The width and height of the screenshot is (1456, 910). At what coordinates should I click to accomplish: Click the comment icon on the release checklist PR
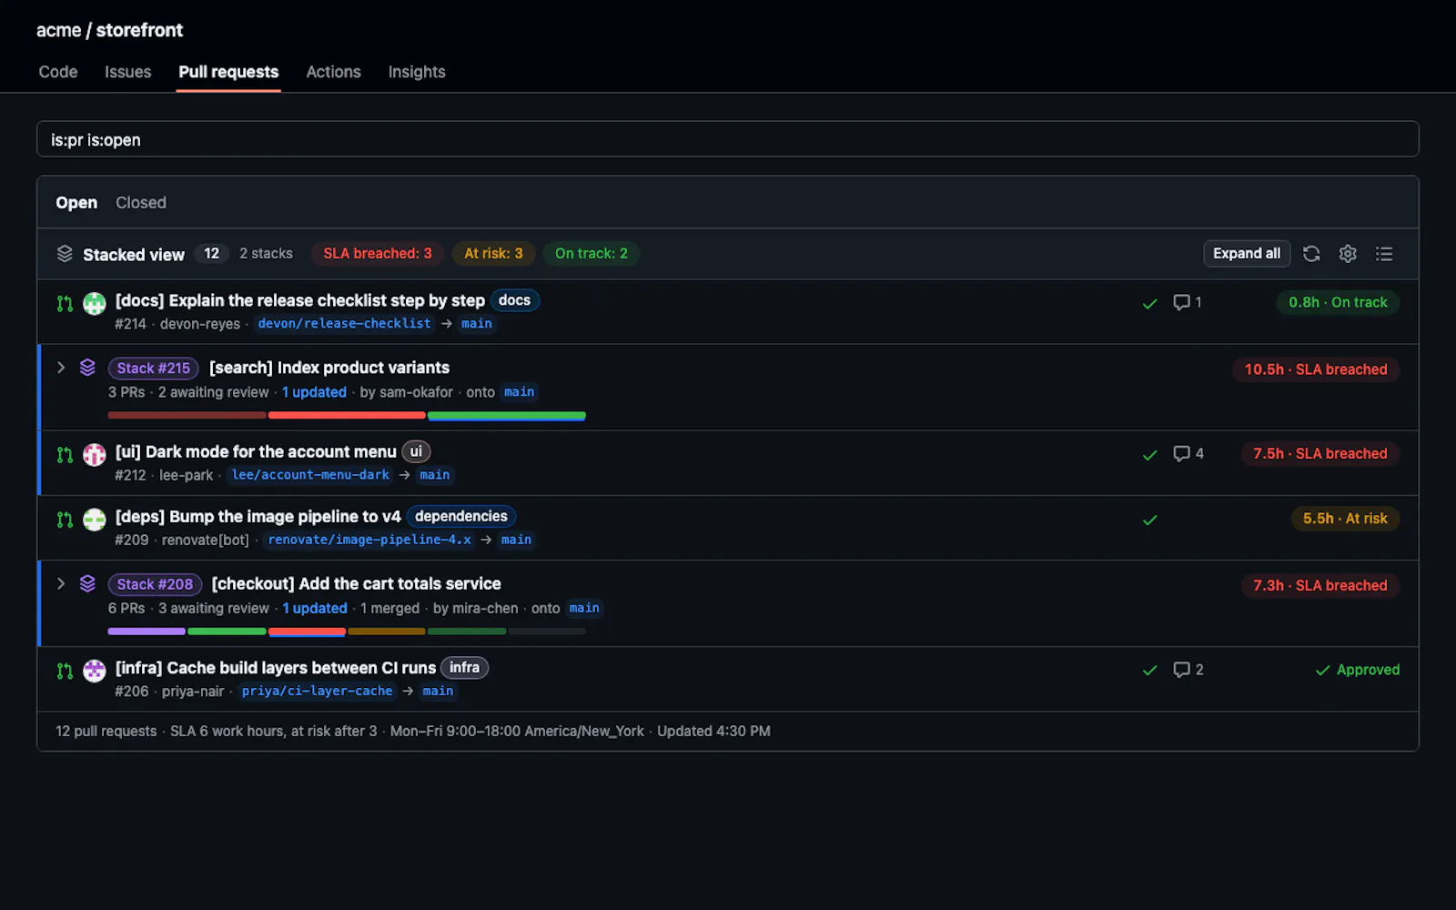coord(1181,302)
